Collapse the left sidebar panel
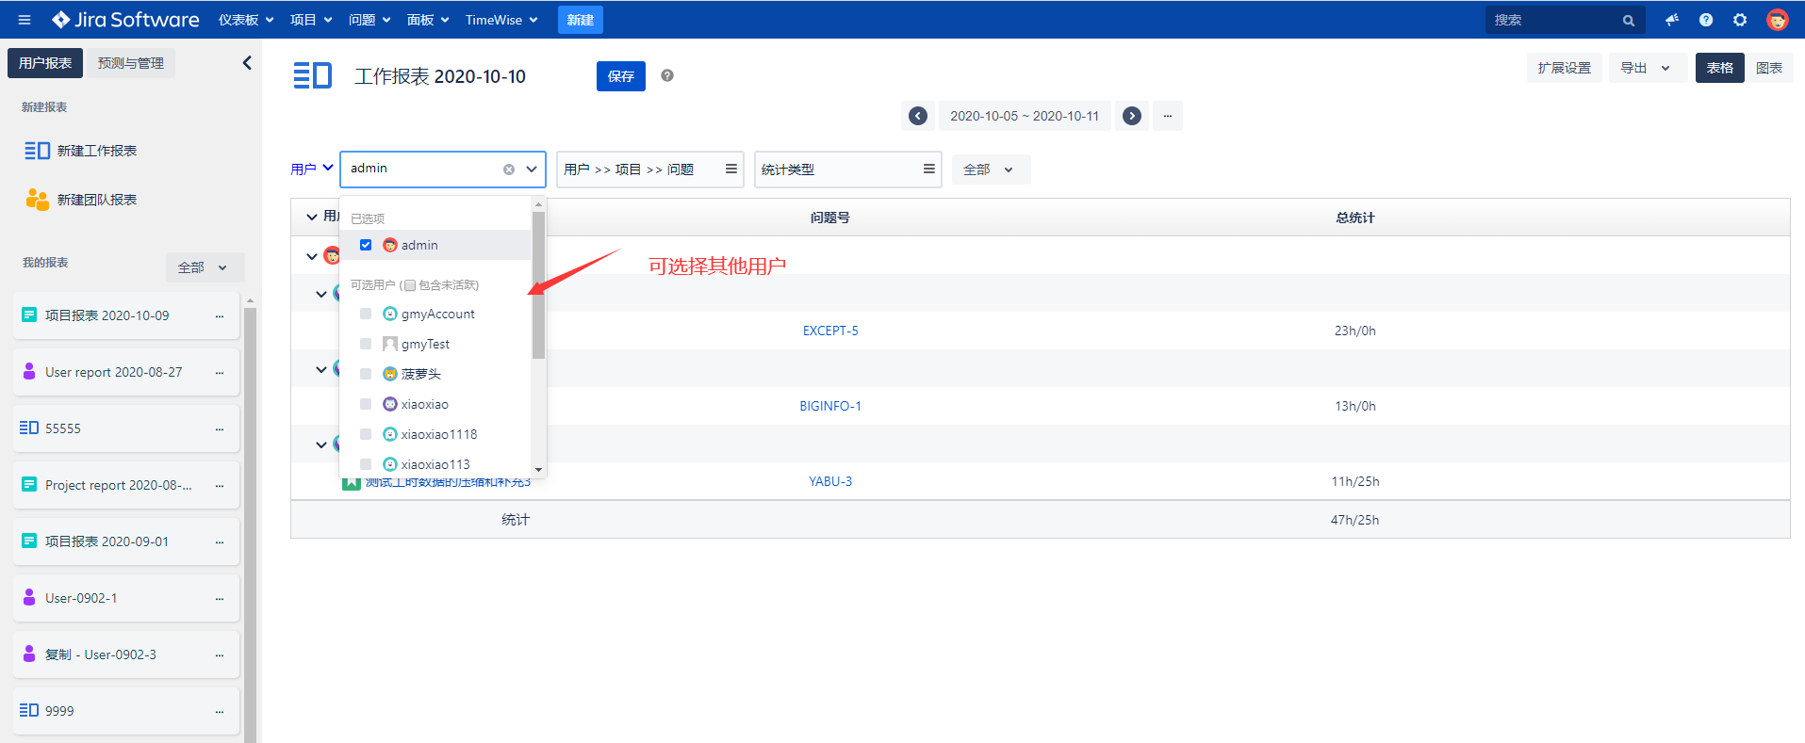The image size is (1805, 743). click(247, 63)
